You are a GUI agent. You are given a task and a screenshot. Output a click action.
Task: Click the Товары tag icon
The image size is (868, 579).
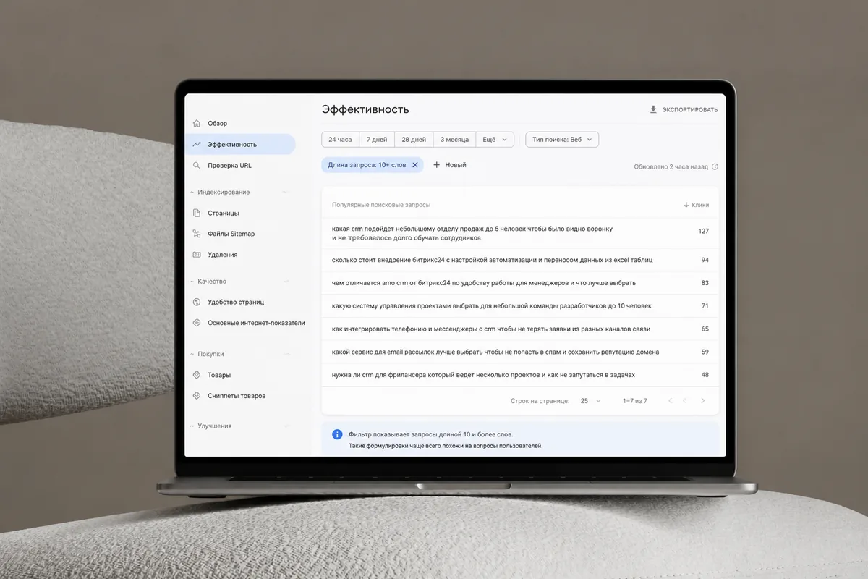click(197, 375)
